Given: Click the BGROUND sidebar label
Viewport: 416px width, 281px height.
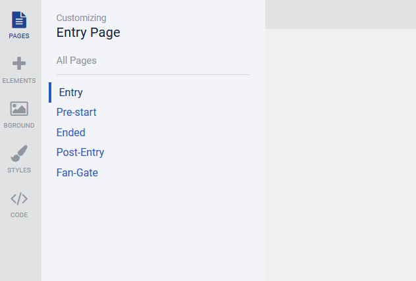Looking at the screenshot, I should point(19,125).
